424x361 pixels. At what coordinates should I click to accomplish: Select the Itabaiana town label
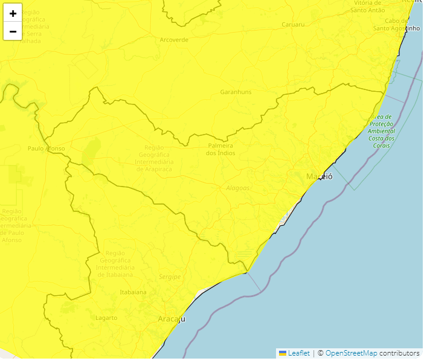133,292
